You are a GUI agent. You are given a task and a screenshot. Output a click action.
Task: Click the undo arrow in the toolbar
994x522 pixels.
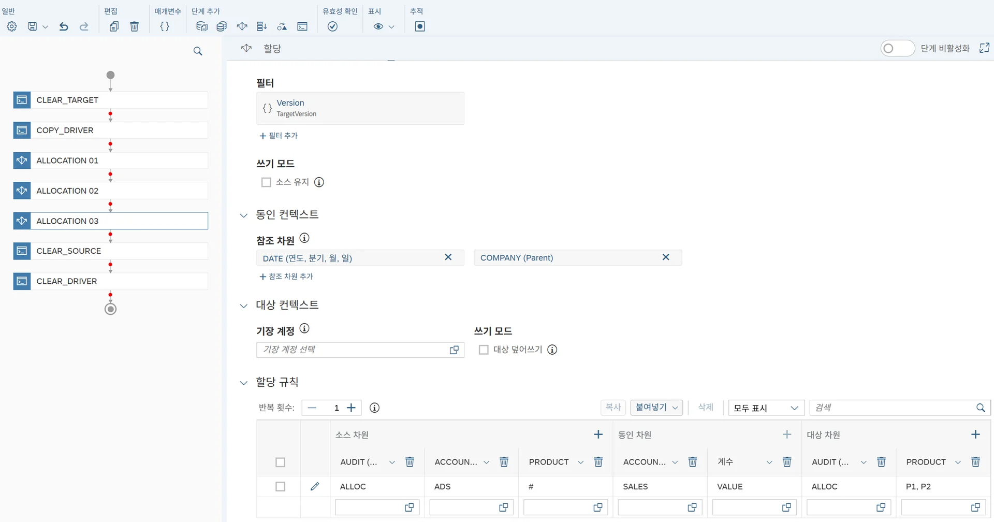(x=64, y=26)
